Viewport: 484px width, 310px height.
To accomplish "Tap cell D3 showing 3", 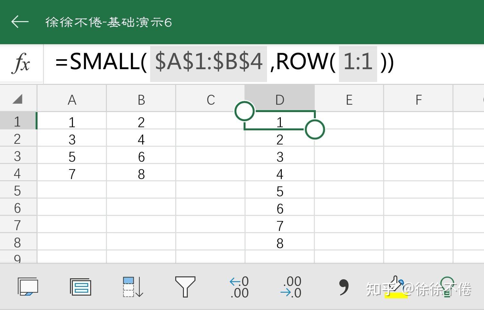I will (x=280, y=155).
